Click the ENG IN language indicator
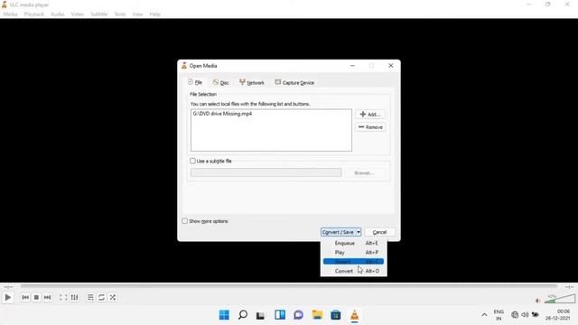Screen dimensions: 578x325 tap(499, 315)
